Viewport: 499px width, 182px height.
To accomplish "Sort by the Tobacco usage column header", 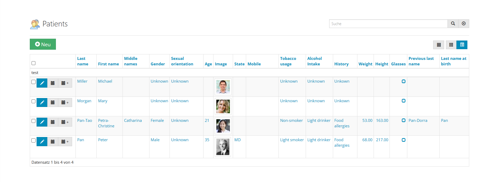I will pos(288,61).
